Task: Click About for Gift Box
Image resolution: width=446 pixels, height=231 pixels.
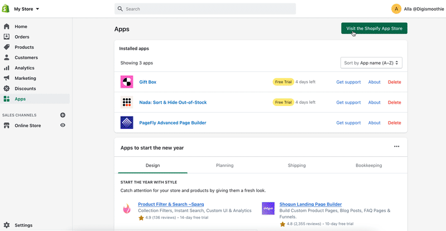Action: (x=375, y=82)
